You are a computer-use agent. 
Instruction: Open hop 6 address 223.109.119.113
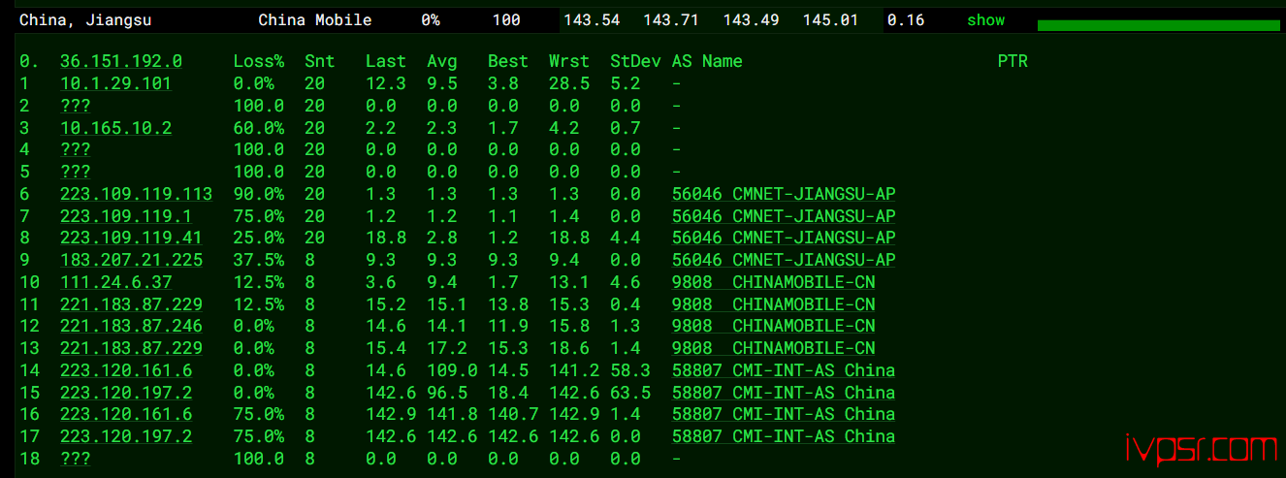[136, 194]
